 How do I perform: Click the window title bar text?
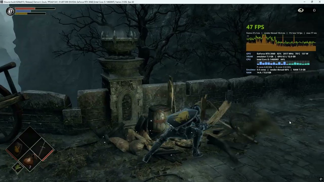(x=69, y=2)
